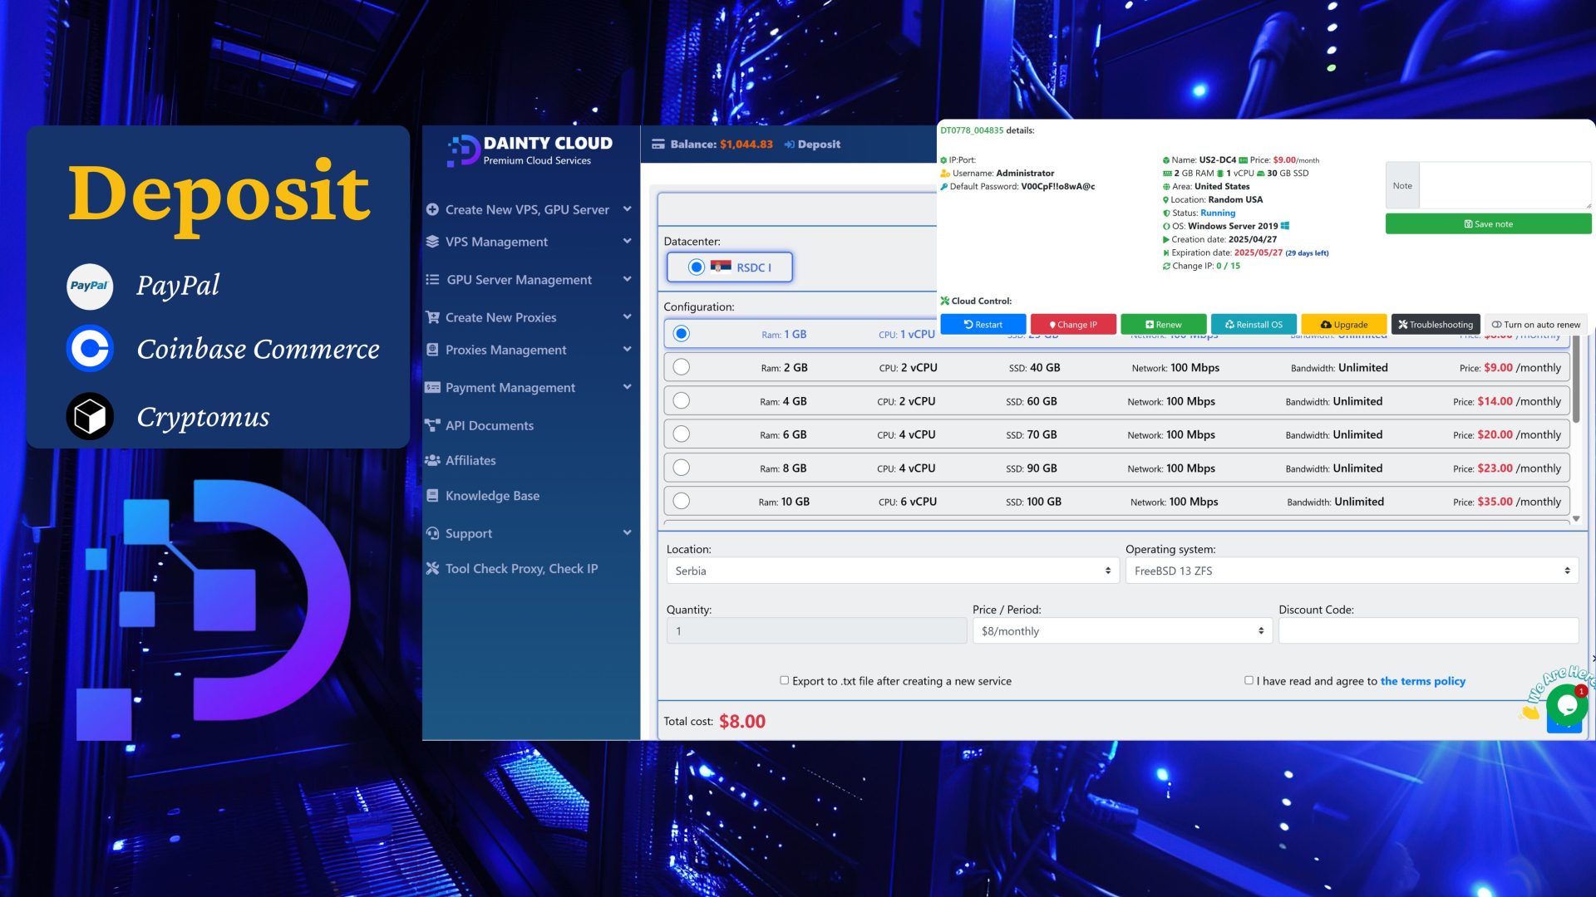Click the yellow Upgrade button
The image size is (1596, 897).
1344,325
